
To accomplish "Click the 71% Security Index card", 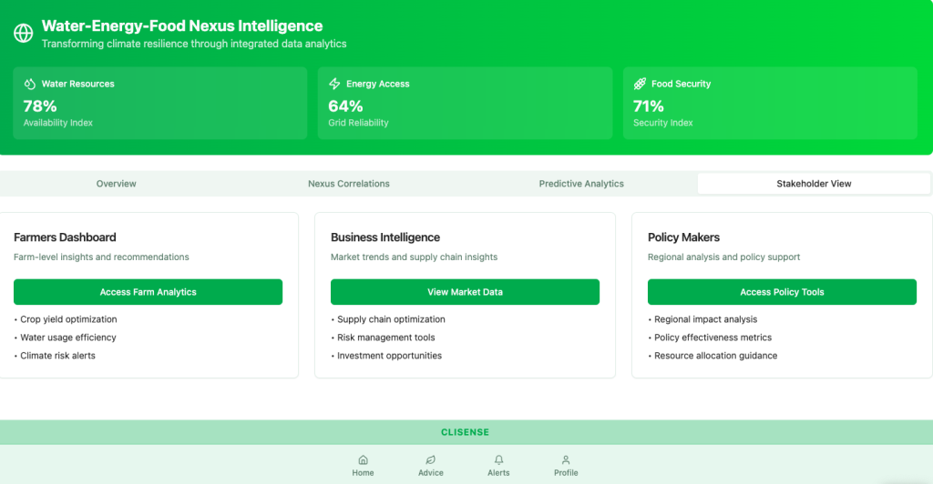I will (x=770, y=104).
